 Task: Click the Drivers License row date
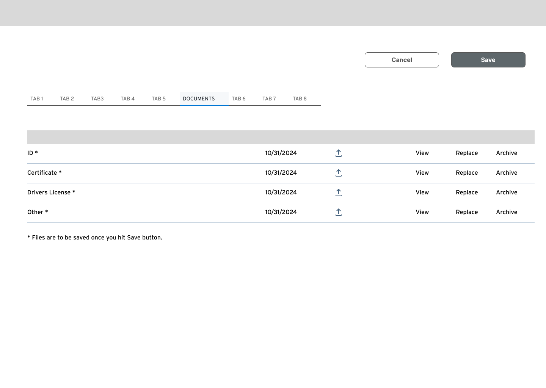point(281,192)
